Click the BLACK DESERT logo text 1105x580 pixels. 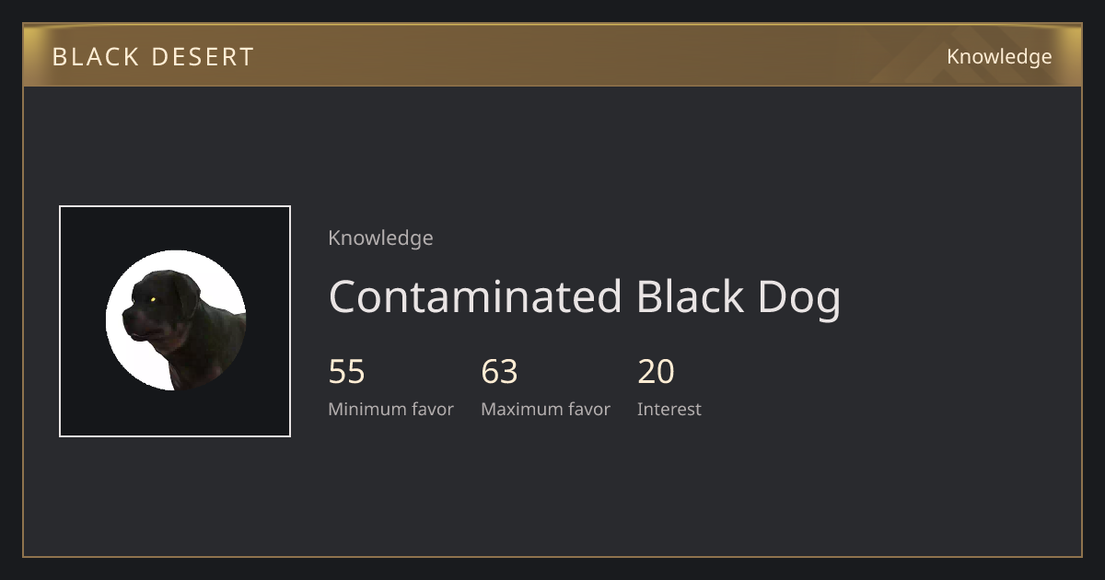point(153,57)
